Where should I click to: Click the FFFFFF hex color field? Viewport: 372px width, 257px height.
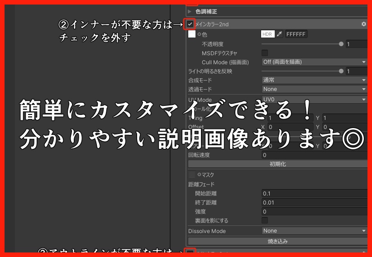(296, 34)
